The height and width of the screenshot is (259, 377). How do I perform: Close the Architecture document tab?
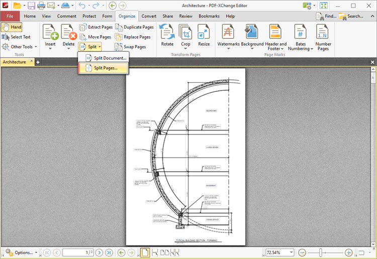point(32,61)
